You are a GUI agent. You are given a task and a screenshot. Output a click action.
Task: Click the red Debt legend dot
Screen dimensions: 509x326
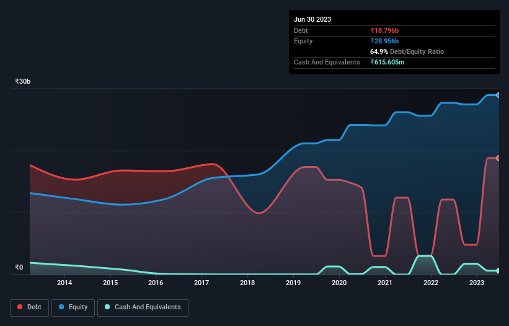[x=20, y=307]
